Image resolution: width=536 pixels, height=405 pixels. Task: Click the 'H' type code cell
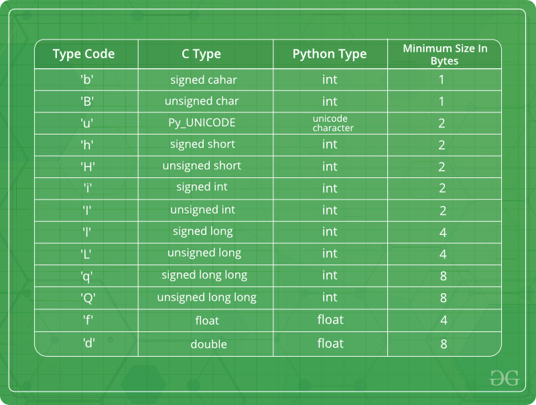coord(87,166)
